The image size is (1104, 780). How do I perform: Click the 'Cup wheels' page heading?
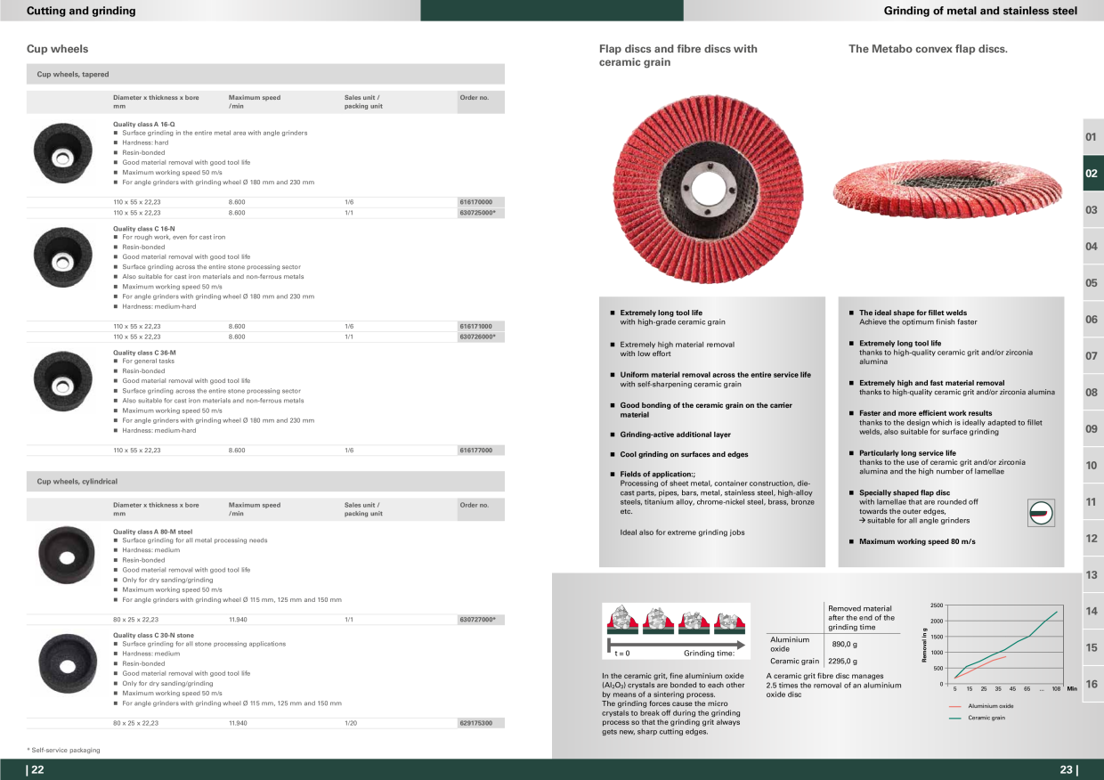58,49
